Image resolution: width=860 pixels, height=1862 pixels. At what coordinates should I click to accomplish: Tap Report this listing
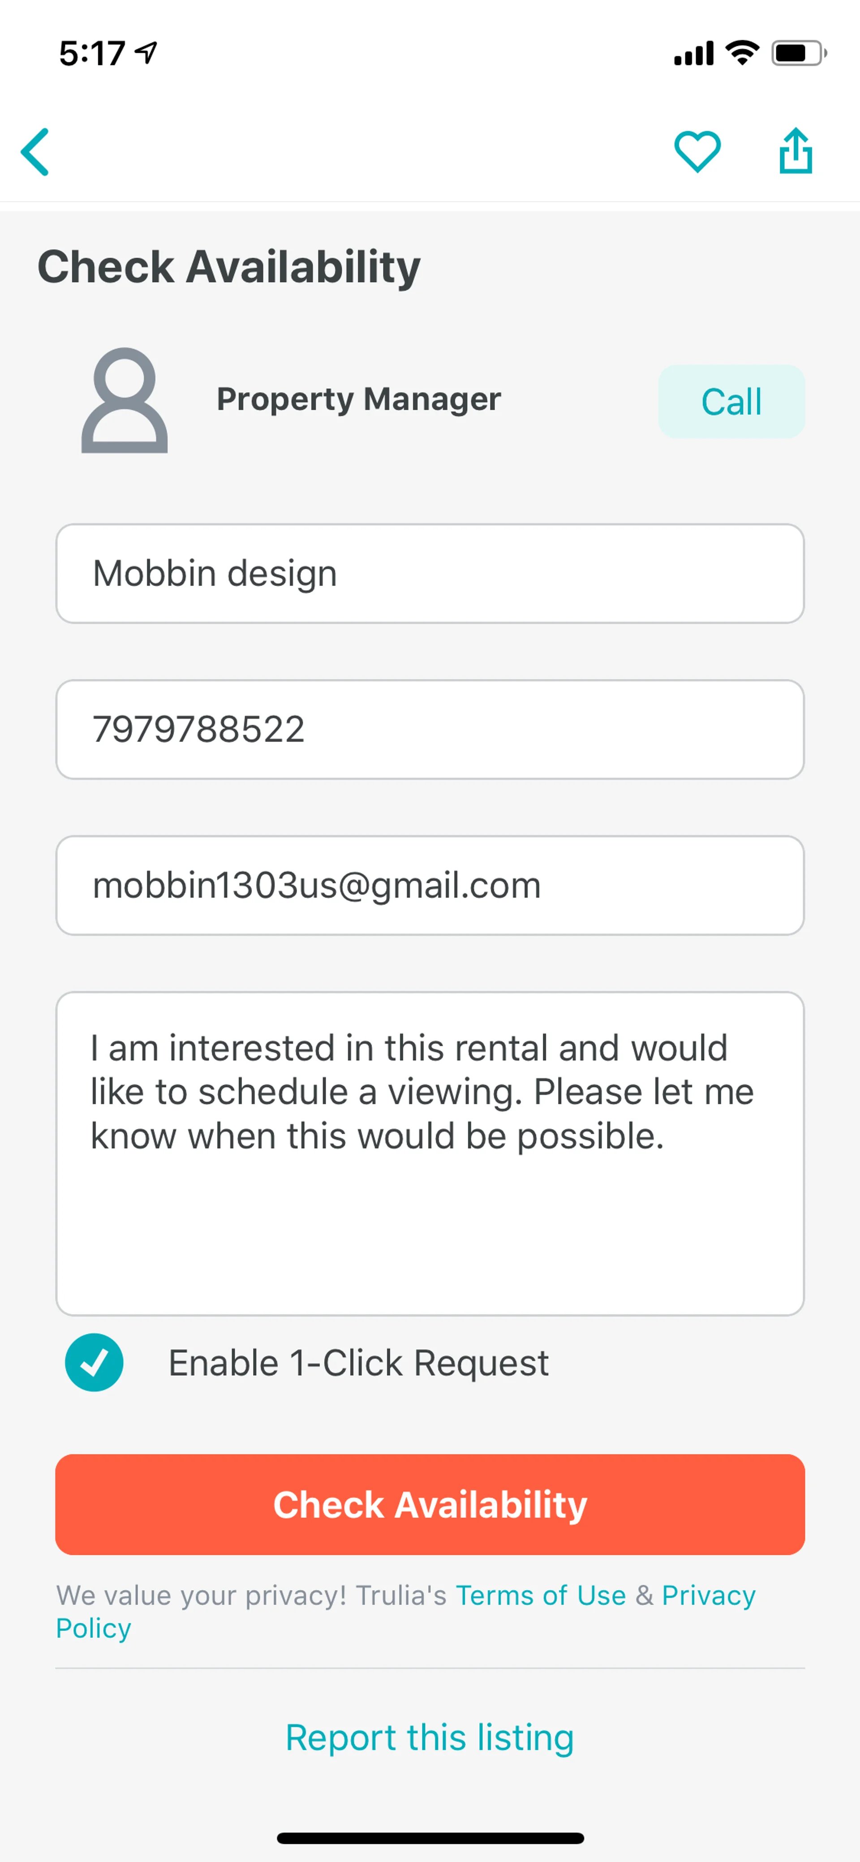(430, 1737)
